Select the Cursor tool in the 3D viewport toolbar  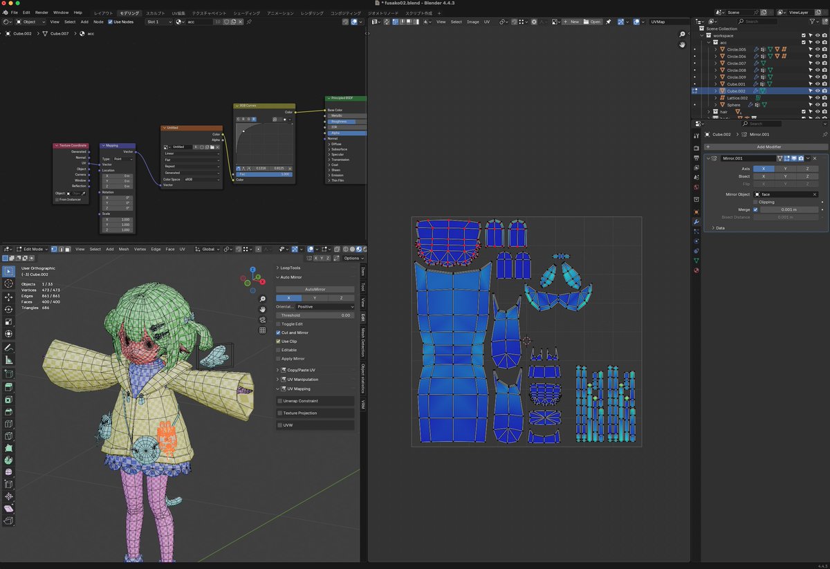pos(8,283)
